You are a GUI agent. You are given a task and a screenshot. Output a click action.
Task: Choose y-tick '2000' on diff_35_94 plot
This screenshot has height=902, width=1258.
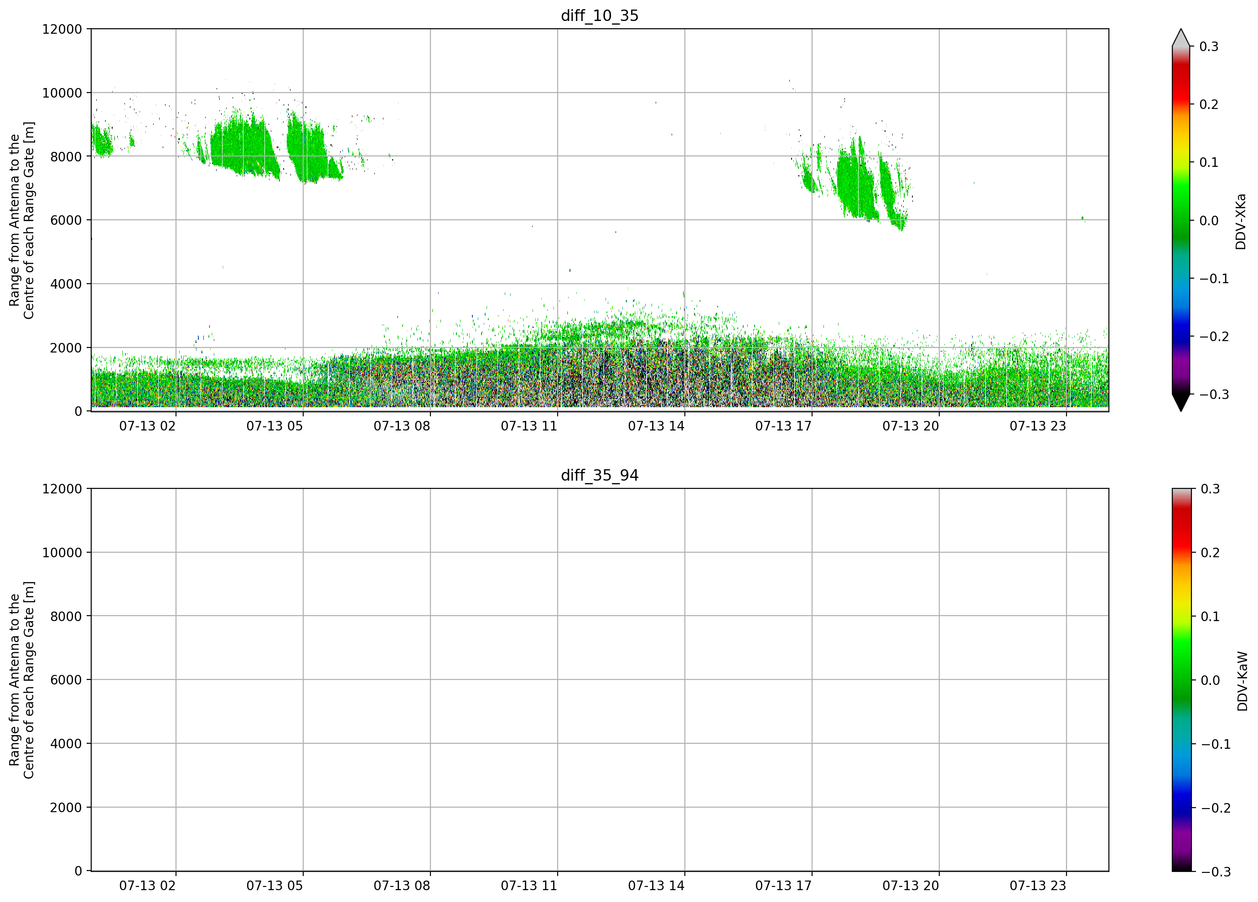pos(66,808)
